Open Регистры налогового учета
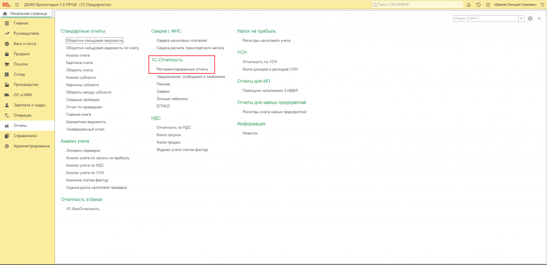This screenshot has height=265, width=547. coord(266,41)
